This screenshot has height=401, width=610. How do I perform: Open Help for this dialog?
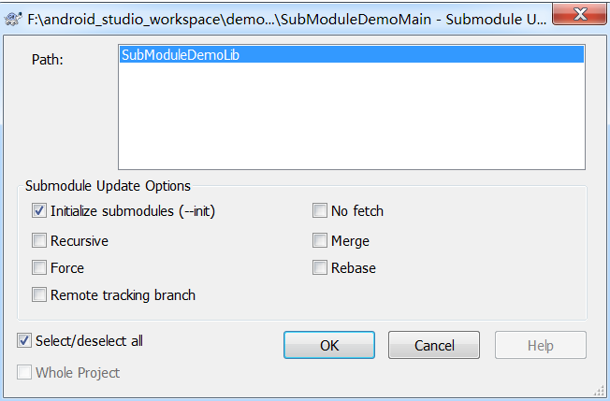coord(540,345)
